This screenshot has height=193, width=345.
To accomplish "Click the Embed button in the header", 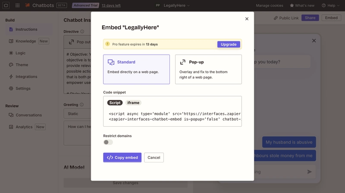I will [x=331, y=18].
